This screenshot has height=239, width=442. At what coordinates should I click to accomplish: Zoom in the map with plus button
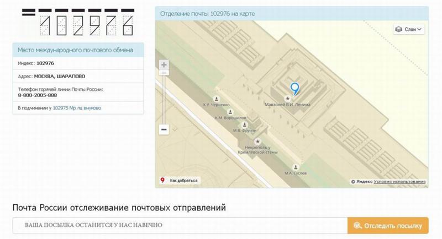tap(164, 65)
